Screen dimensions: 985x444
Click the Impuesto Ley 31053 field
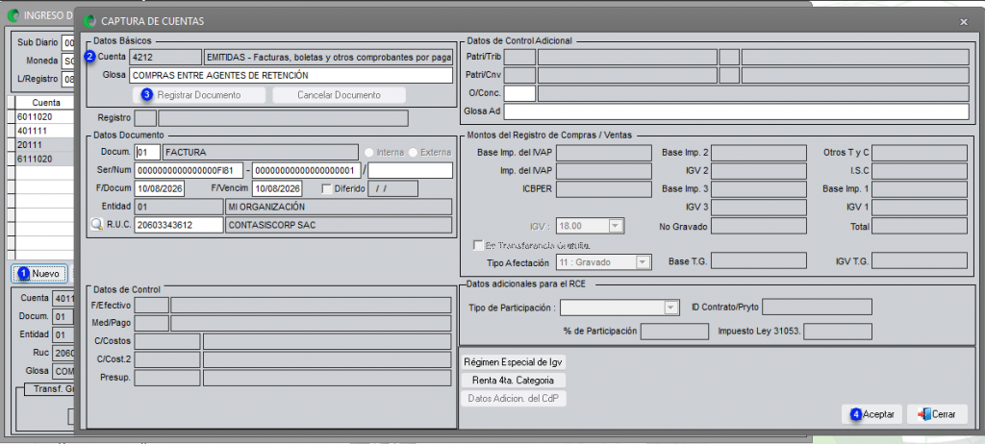[x=838, y=332]
